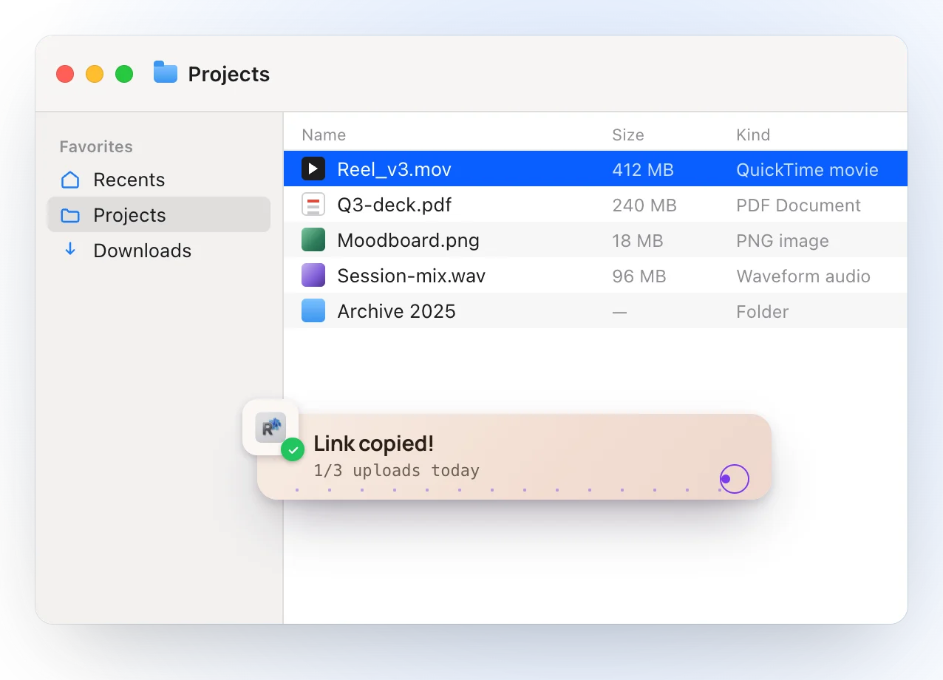Click the Q3-deck.pdf document icon
Viewport: 943px width, 680px height.
(x=313, y=205)
